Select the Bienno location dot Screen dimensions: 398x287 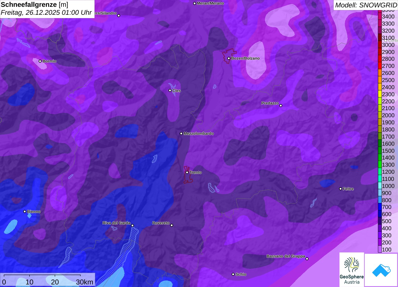(x=25, y=211)
